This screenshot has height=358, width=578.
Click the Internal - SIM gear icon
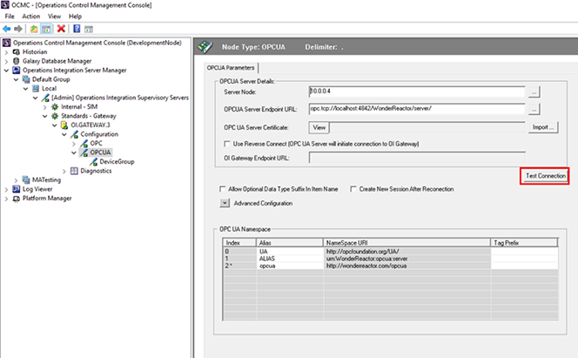pyautogui.click(x=55, y=107)
